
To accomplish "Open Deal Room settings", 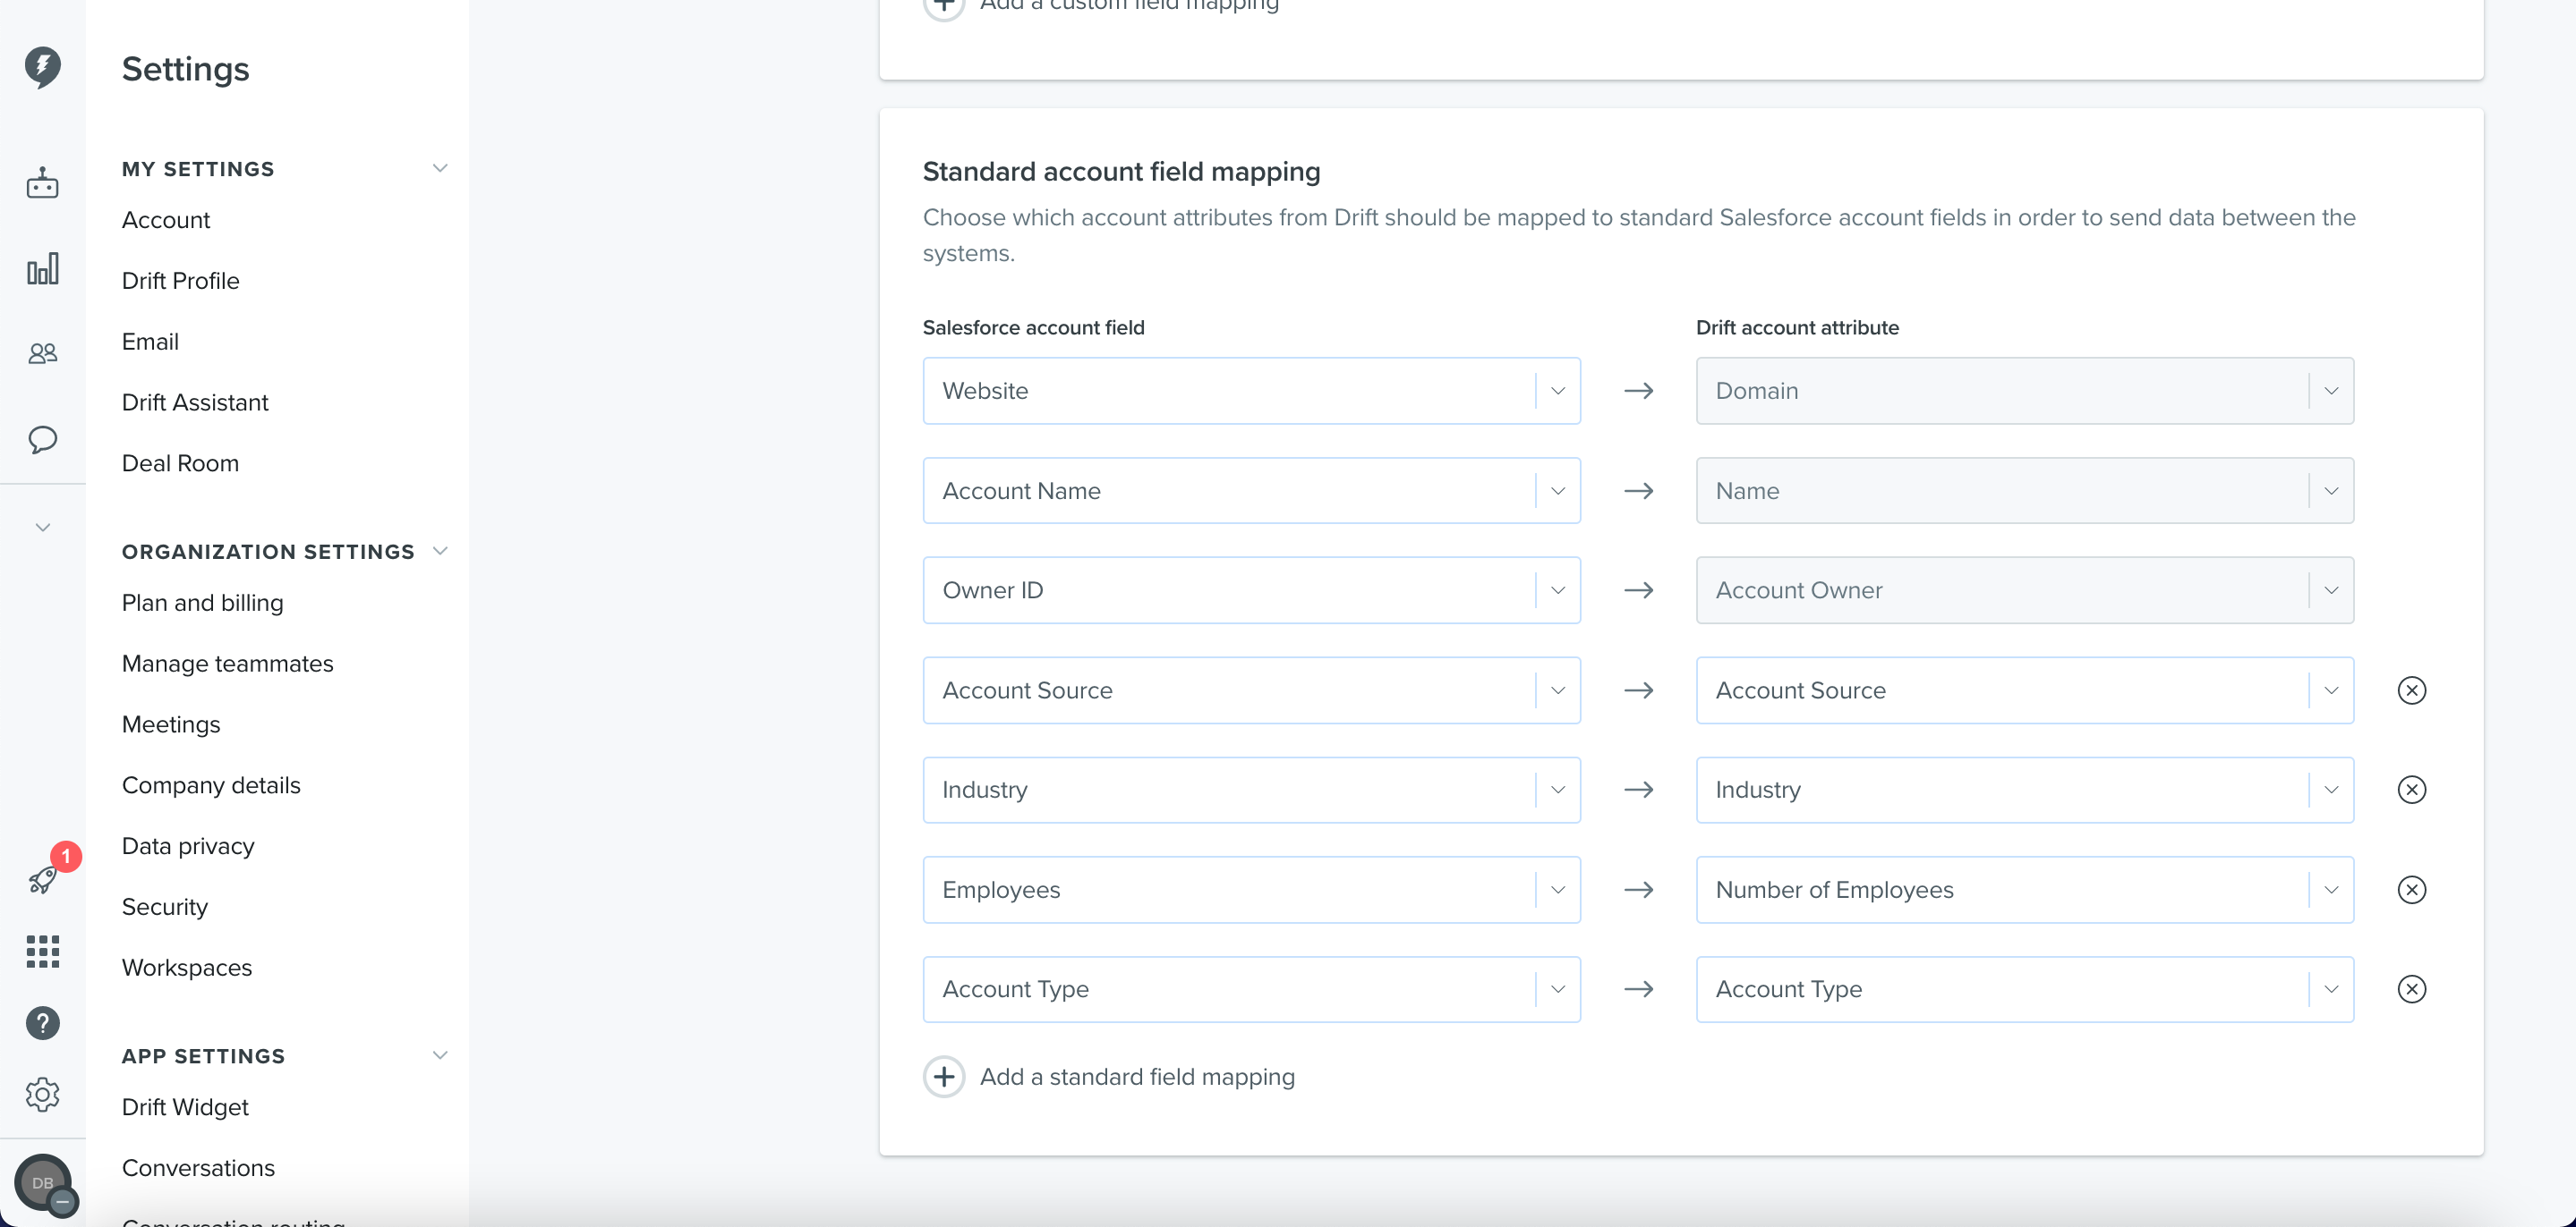I will coord(180,463).
